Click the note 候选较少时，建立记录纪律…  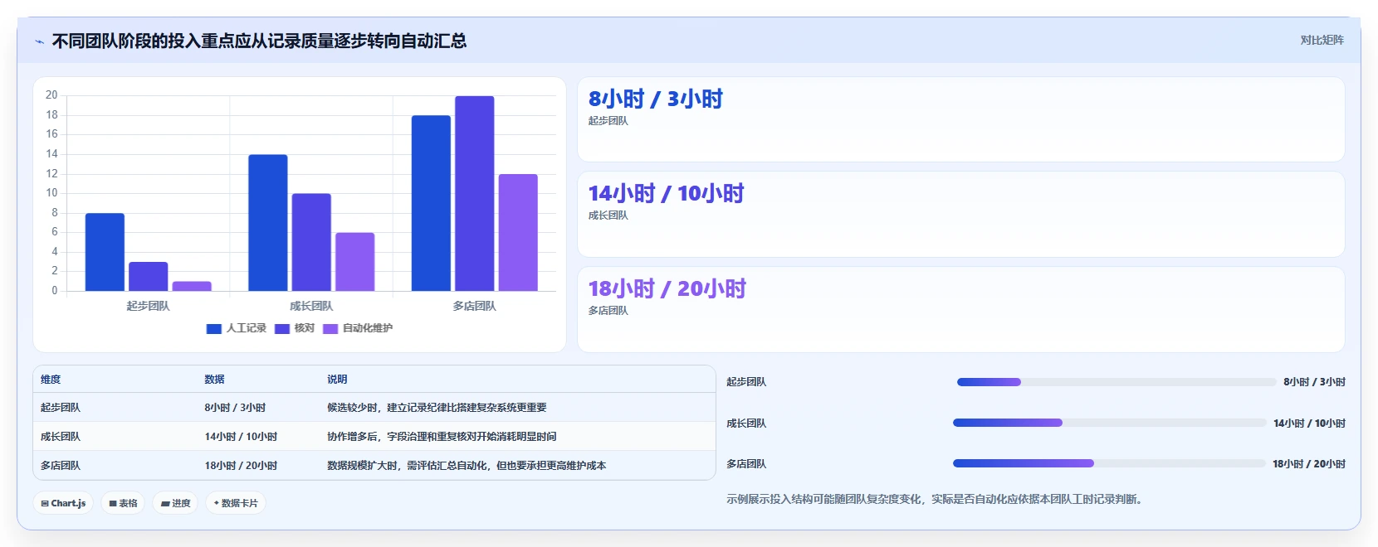(x=437, y=408)
